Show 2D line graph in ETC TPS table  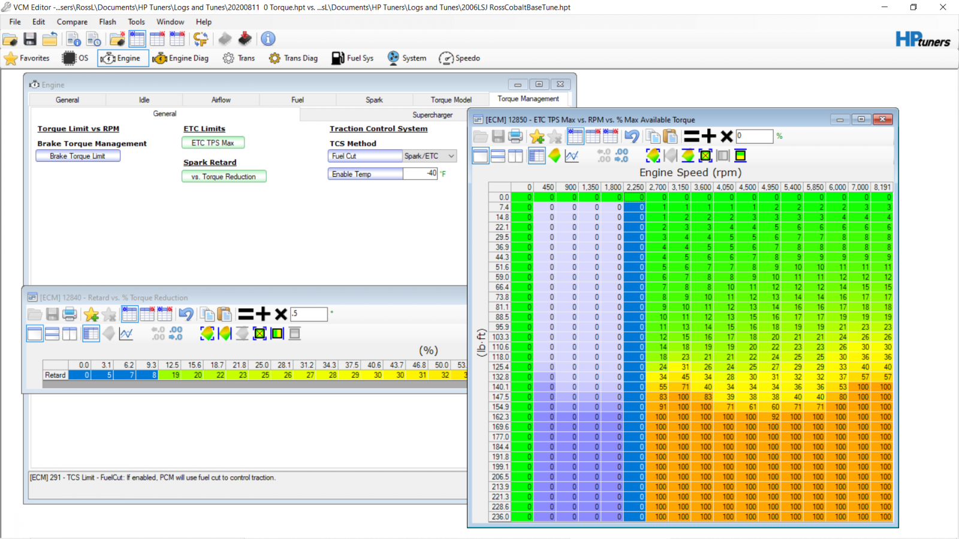point(572,156)
